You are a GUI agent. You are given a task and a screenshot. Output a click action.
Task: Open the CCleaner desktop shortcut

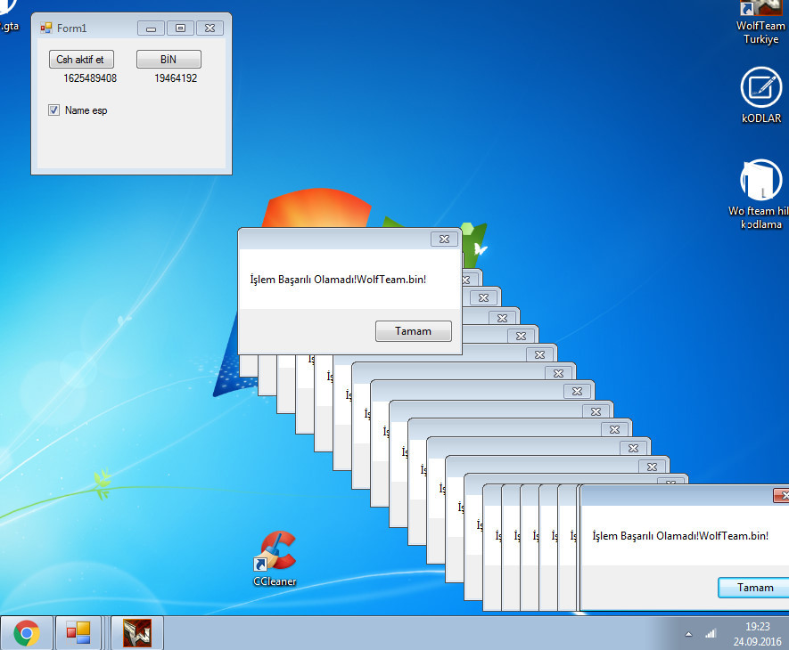[275, 558]
